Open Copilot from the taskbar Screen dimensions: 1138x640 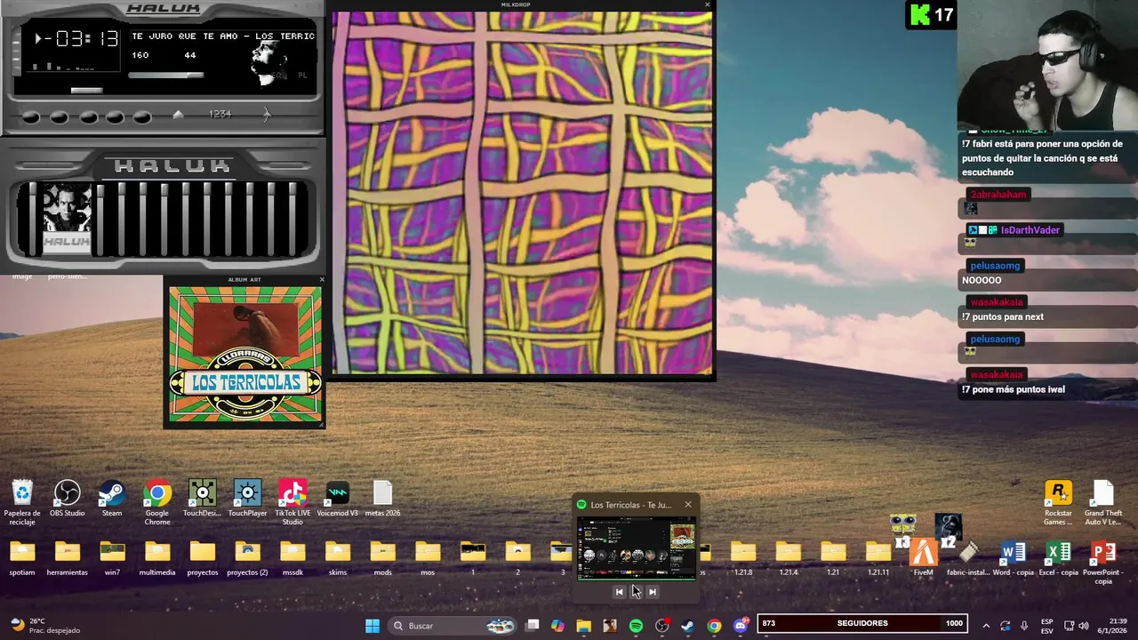point(557,626)
